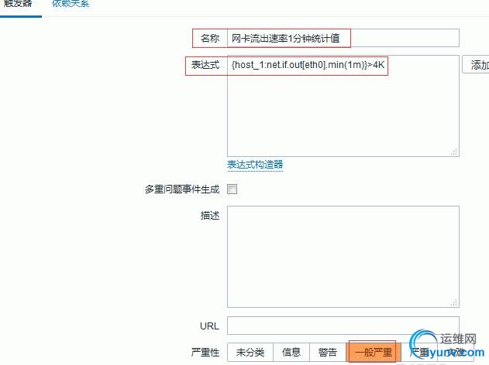Switch to the 触发器 tab

(18, 5)
